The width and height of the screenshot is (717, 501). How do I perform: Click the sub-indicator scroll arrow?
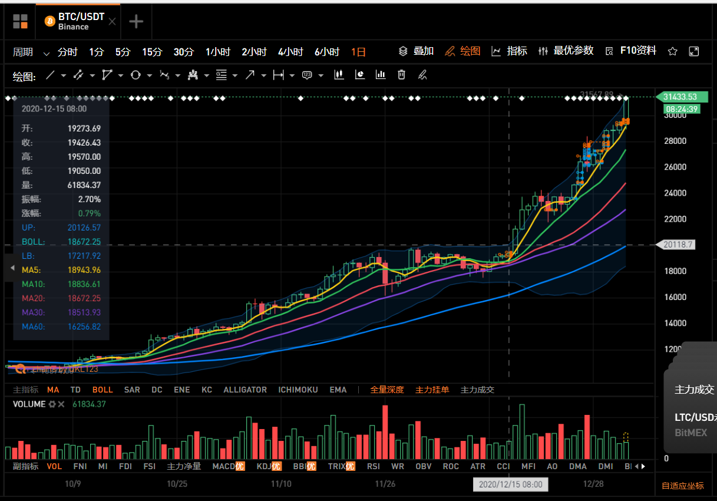pyautogui.click(x=643, y=466)
